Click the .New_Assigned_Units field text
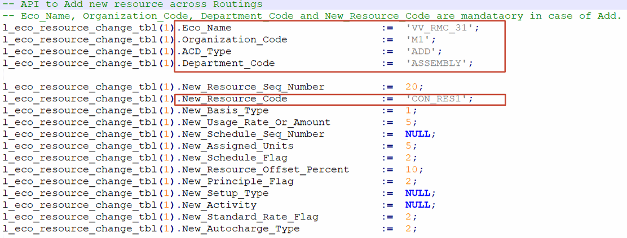627x238 pixels. [x=235, y=146]
